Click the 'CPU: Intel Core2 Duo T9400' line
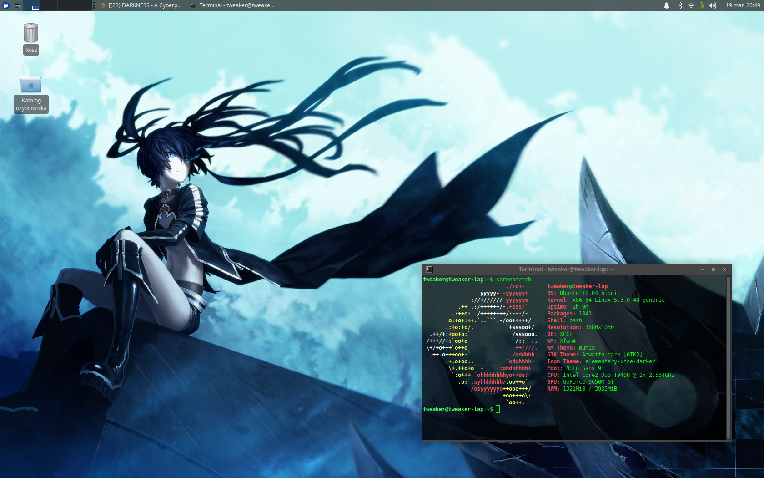The height and width of the screenshot is (478, 764). pyautogui.click(x=611, y=375)
